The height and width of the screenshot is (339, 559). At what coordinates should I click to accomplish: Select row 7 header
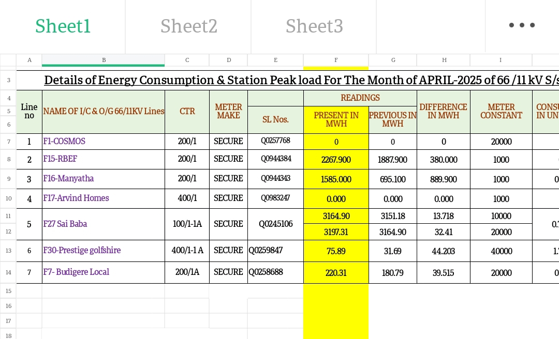pos(8,142)
